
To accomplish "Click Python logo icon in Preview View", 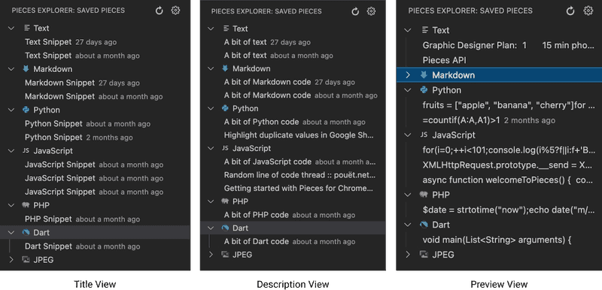I will coord(424,90).
